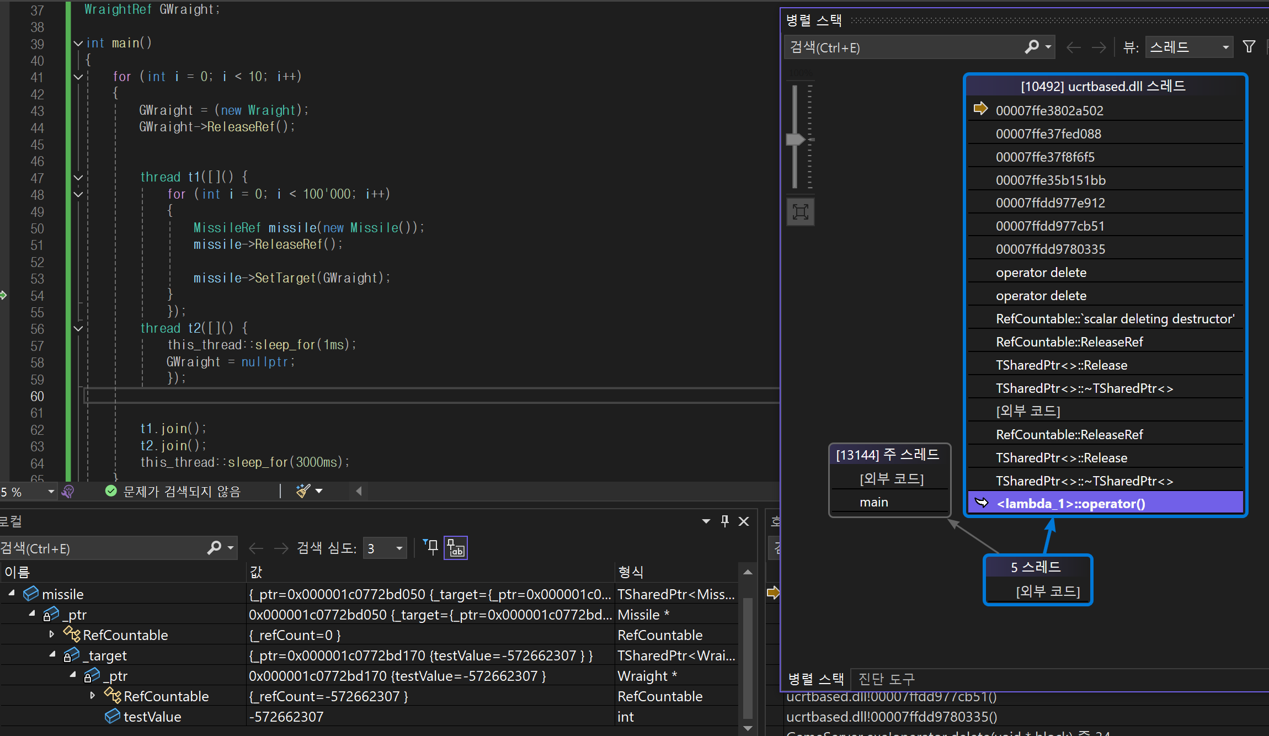
Task: Click the 값 column header in Locals
Action: [x=430, y=572]
